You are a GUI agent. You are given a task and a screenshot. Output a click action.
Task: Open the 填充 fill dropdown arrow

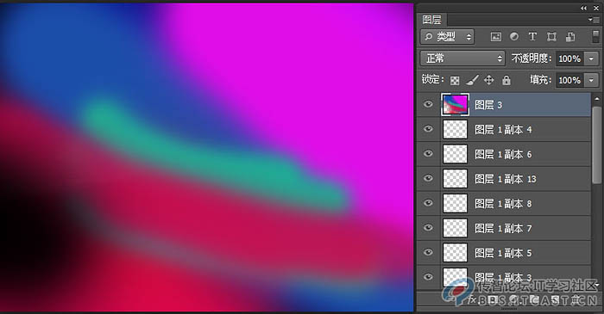tap(591, 80)
